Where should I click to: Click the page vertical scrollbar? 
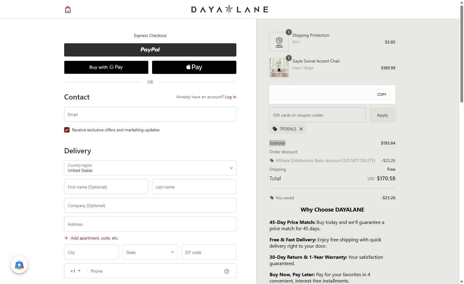point(462,54)
